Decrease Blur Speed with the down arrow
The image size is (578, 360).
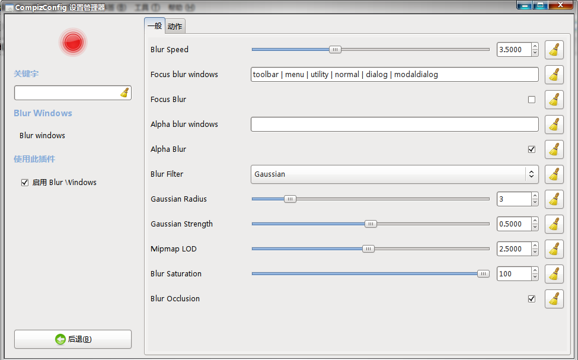pos(535,53)
